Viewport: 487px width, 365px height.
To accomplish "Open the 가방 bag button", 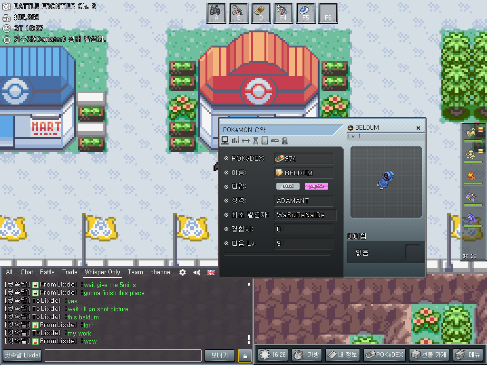I will click(x=307, y=355).
